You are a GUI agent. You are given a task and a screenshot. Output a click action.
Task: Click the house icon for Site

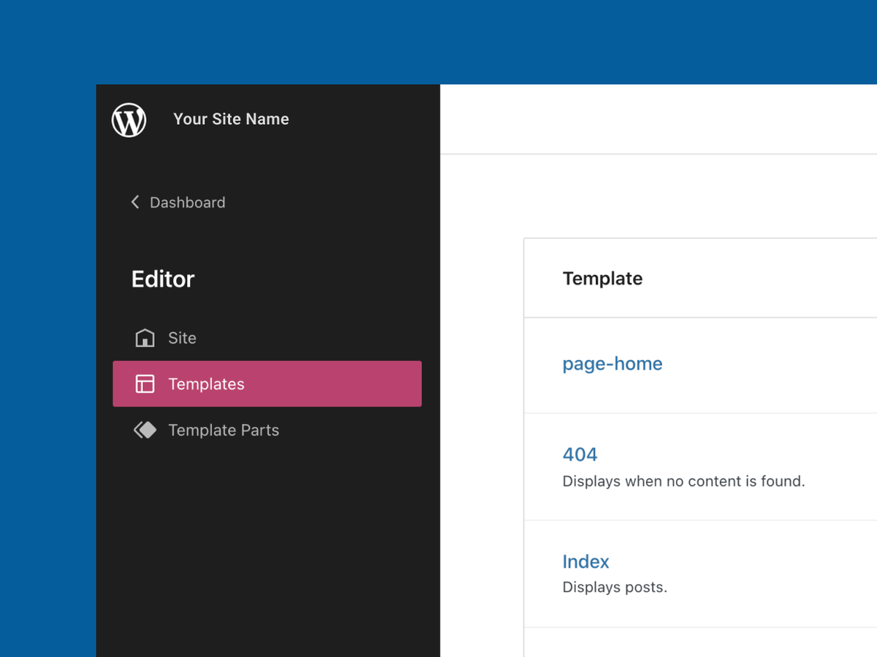[x=145, y=338]
